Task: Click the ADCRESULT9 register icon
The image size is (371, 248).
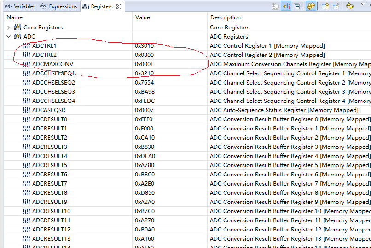Action: click(26, 202)
